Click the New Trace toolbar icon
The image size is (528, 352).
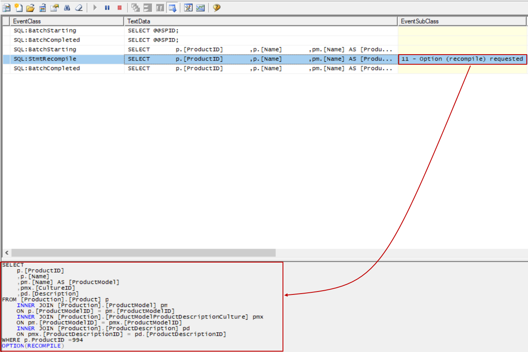coord(6,8)
